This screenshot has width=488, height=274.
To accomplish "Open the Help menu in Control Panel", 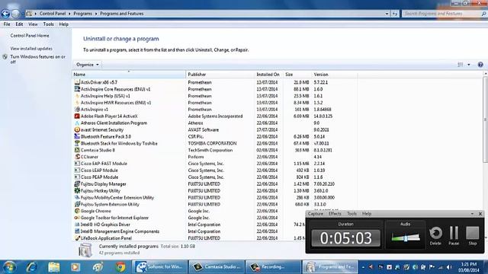I will pyautogui.click(x=64, y=24).
